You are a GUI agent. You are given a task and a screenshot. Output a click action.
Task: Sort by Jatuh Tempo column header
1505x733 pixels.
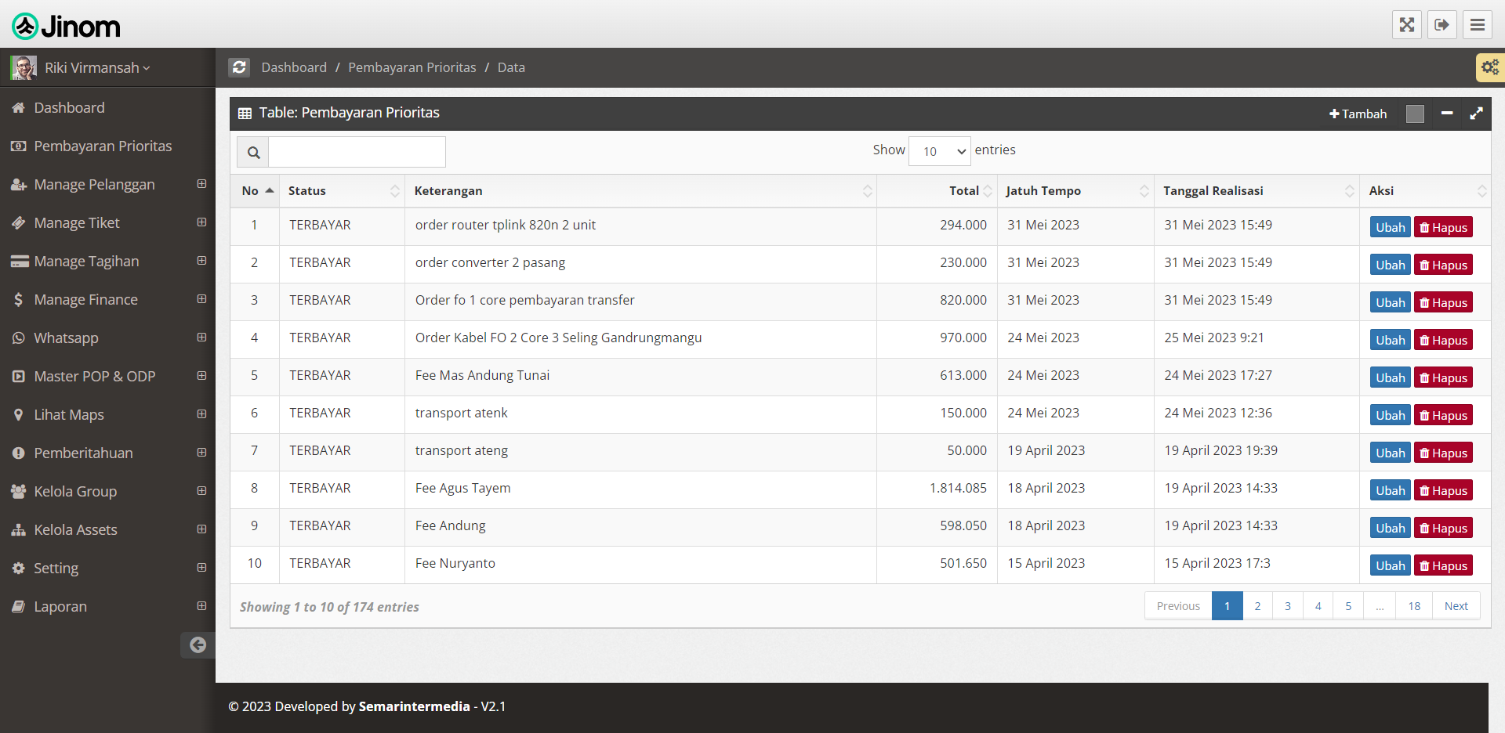coord(1075,191)
